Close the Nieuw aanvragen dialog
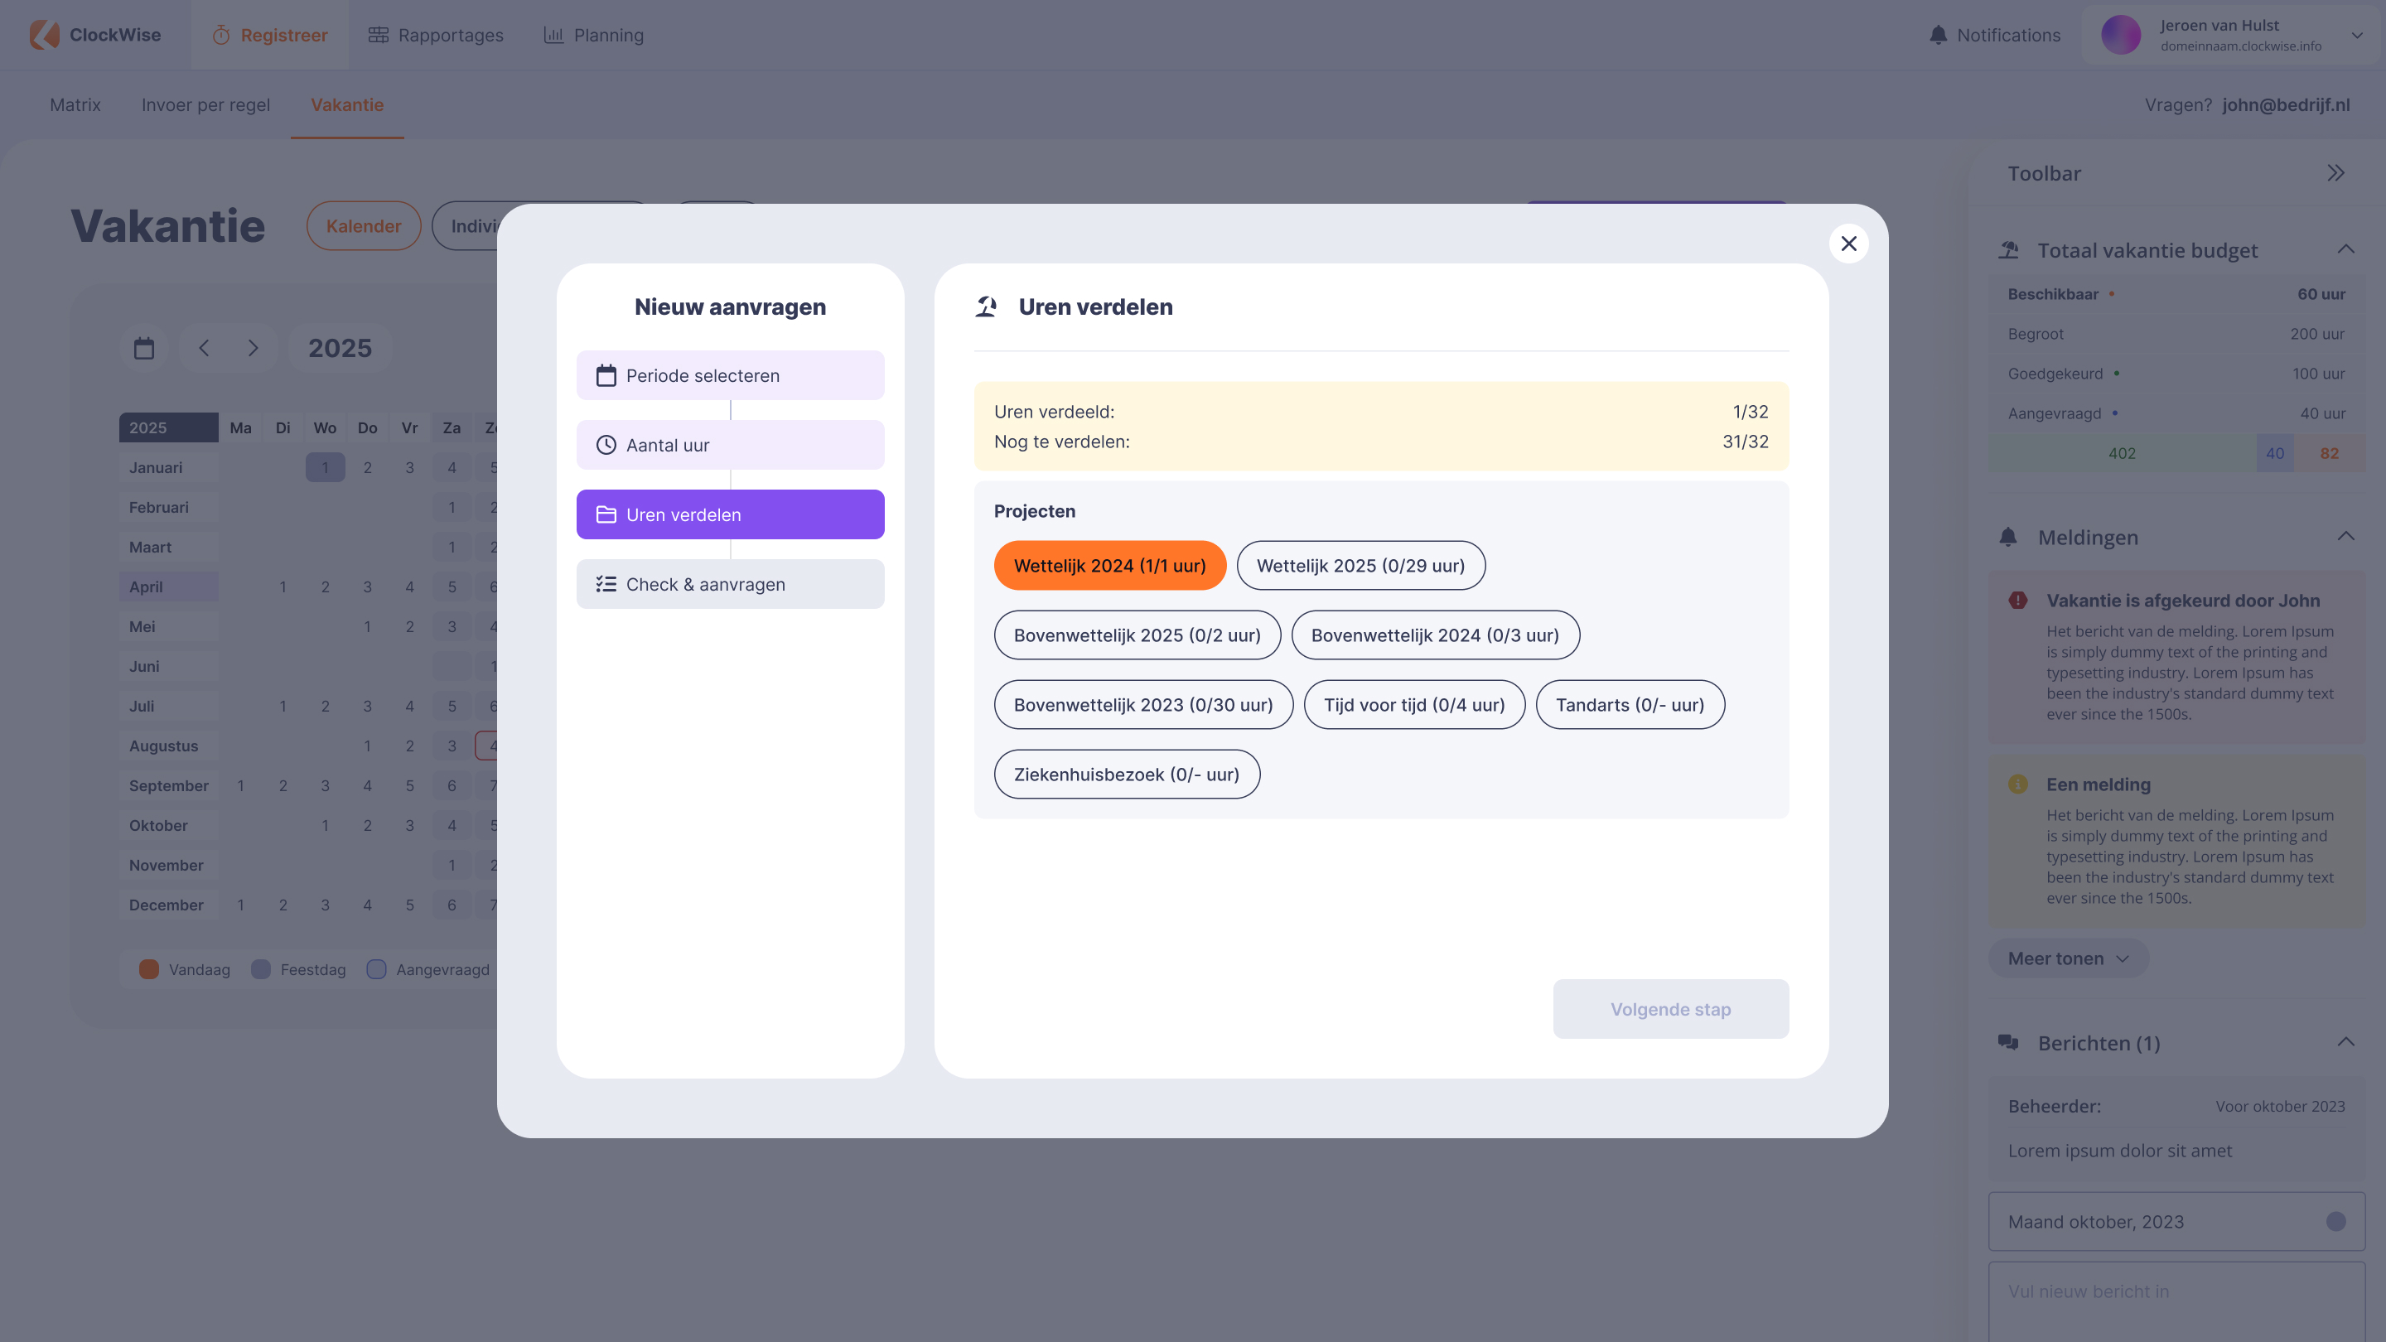This screenshot has width=2386, height=1342. pos(1847,244)
